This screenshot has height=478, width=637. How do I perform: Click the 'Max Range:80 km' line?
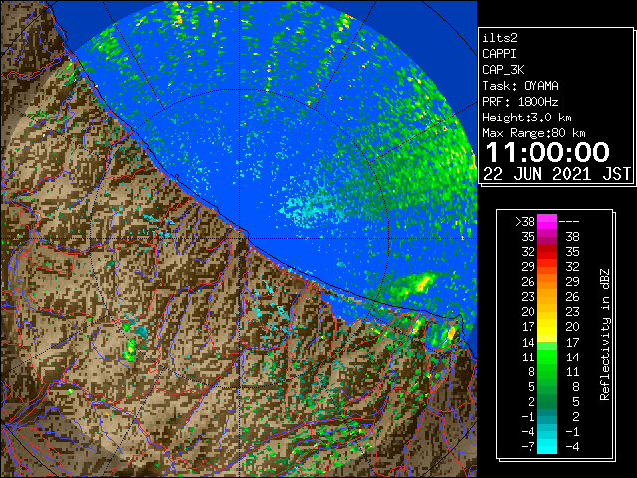pos(533,133)
